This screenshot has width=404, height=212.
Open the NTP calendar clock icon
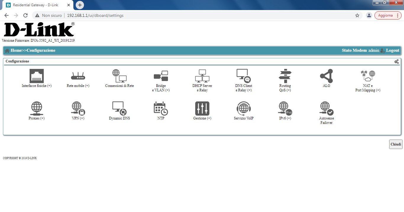pyautogui.click(x=161, y=109)
